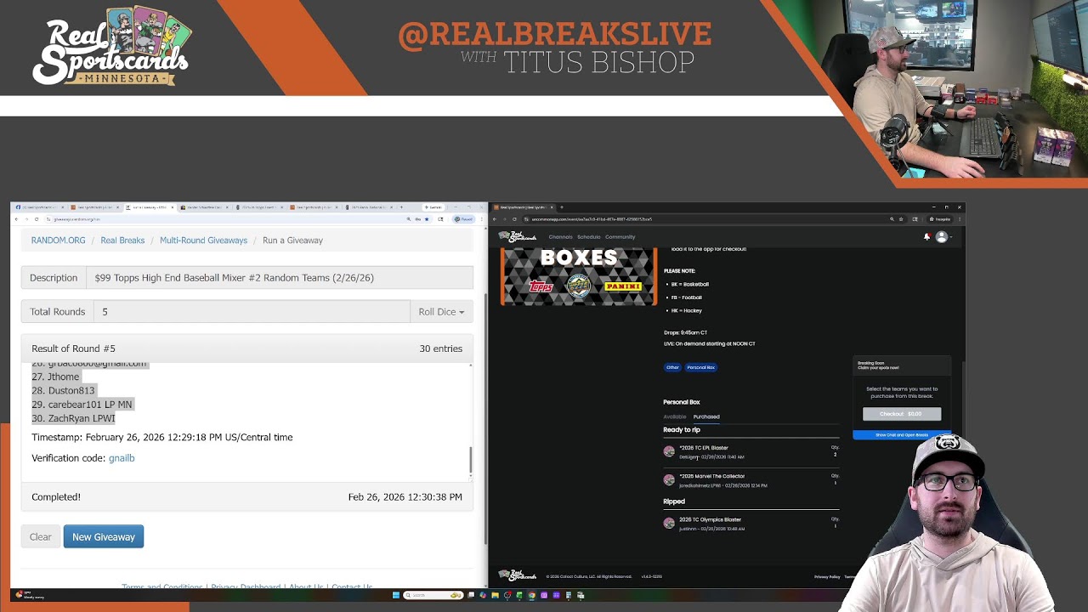The width and height of the screenshot is (1088, 612).
Task: Open Roll Dice dropdown
Action: pyautogui.click(x=441, y=312)
